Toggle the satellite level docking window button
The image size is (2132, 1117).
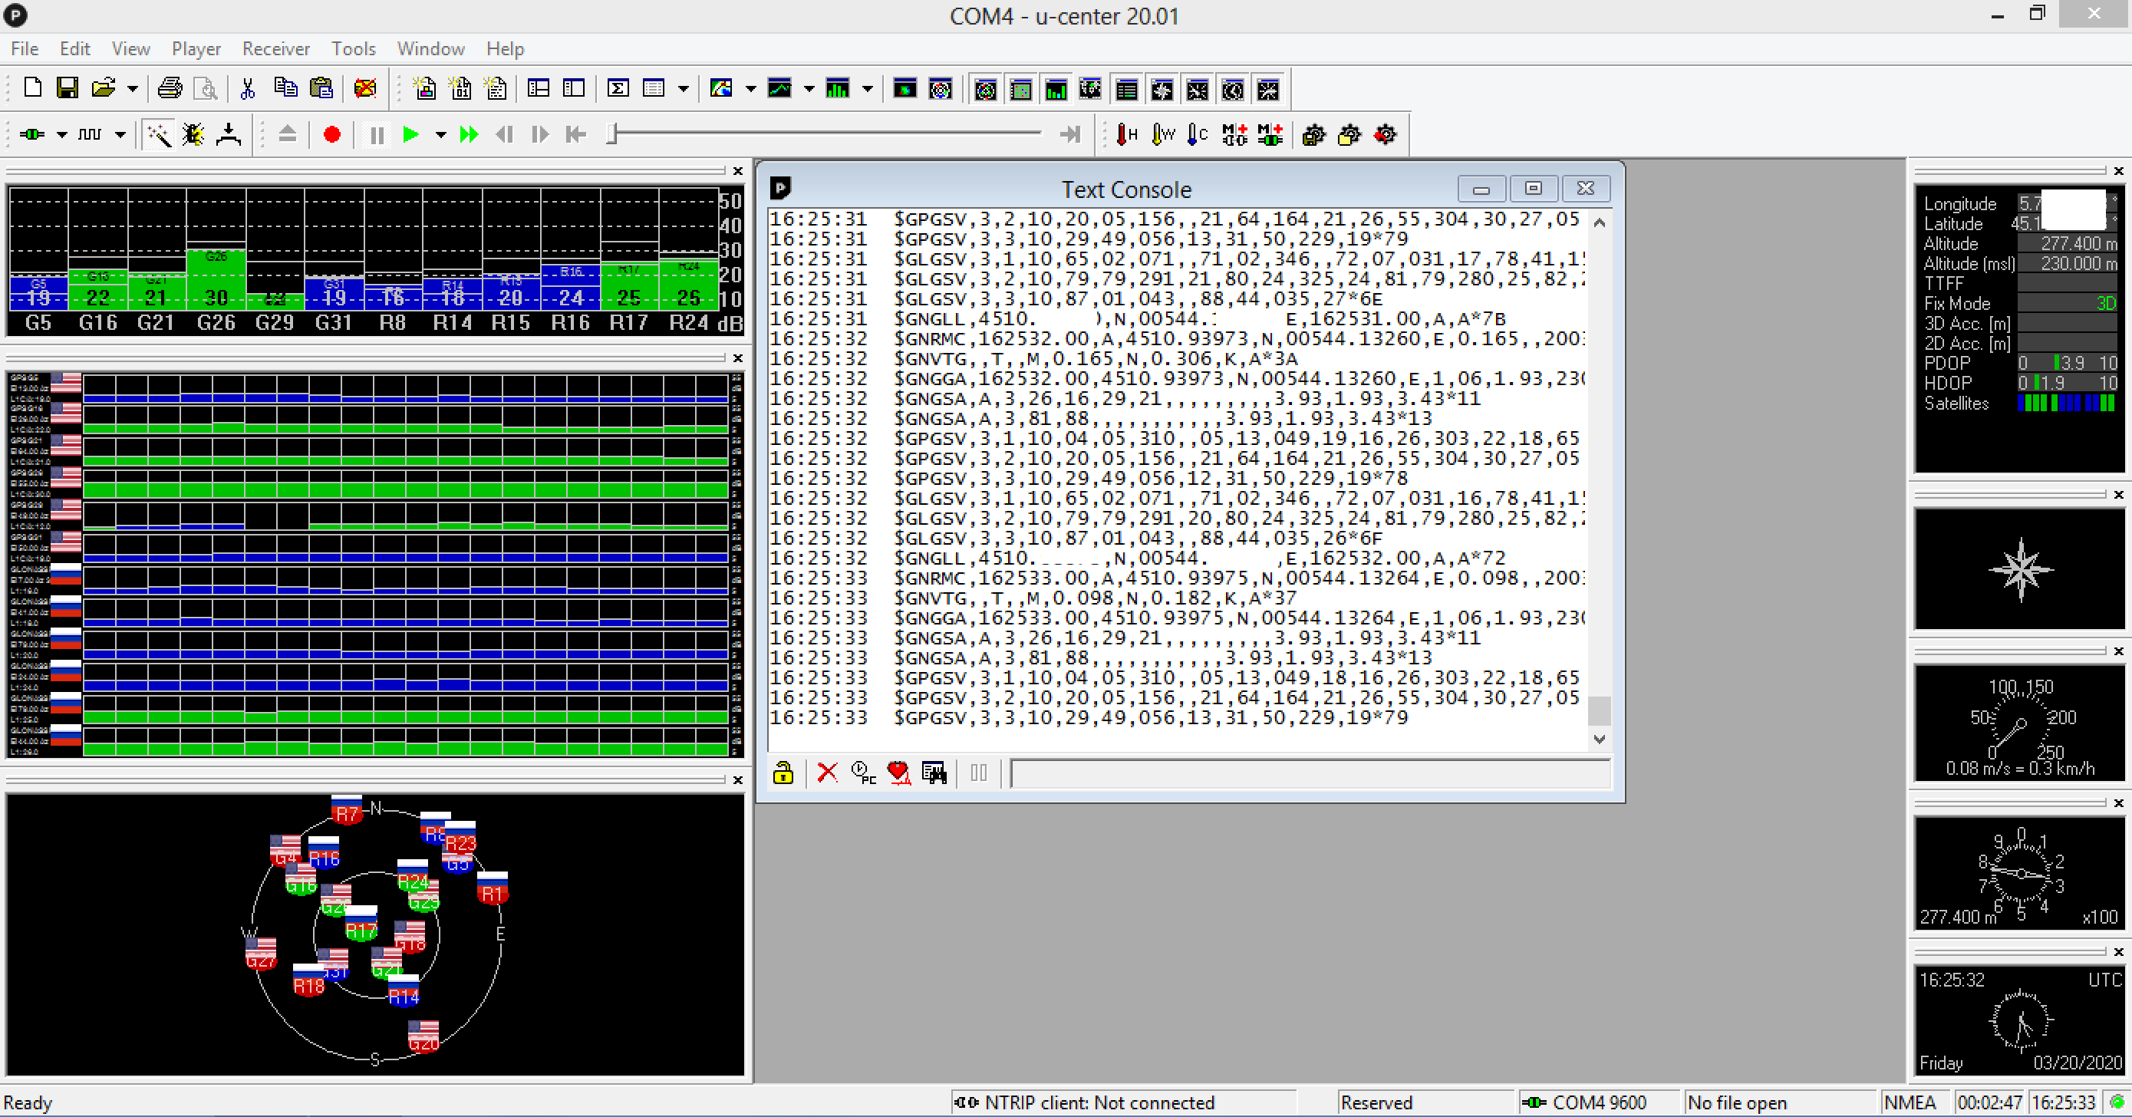click(1056, 89)
